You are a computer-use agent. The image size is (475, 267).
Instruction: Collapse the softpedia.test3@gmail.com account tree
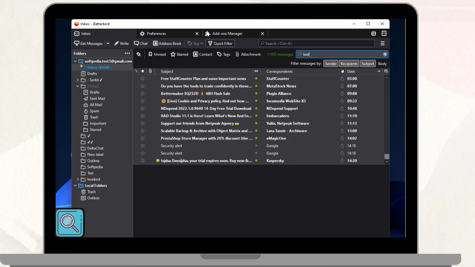tap(75, 61)
